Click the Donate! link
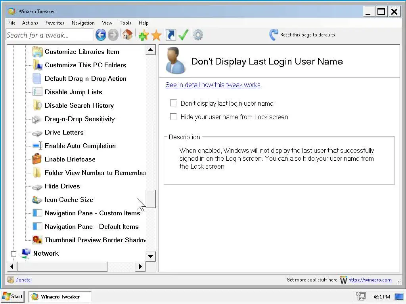The height and width of the screenshot is (304, 406). (x=23, y=280)
